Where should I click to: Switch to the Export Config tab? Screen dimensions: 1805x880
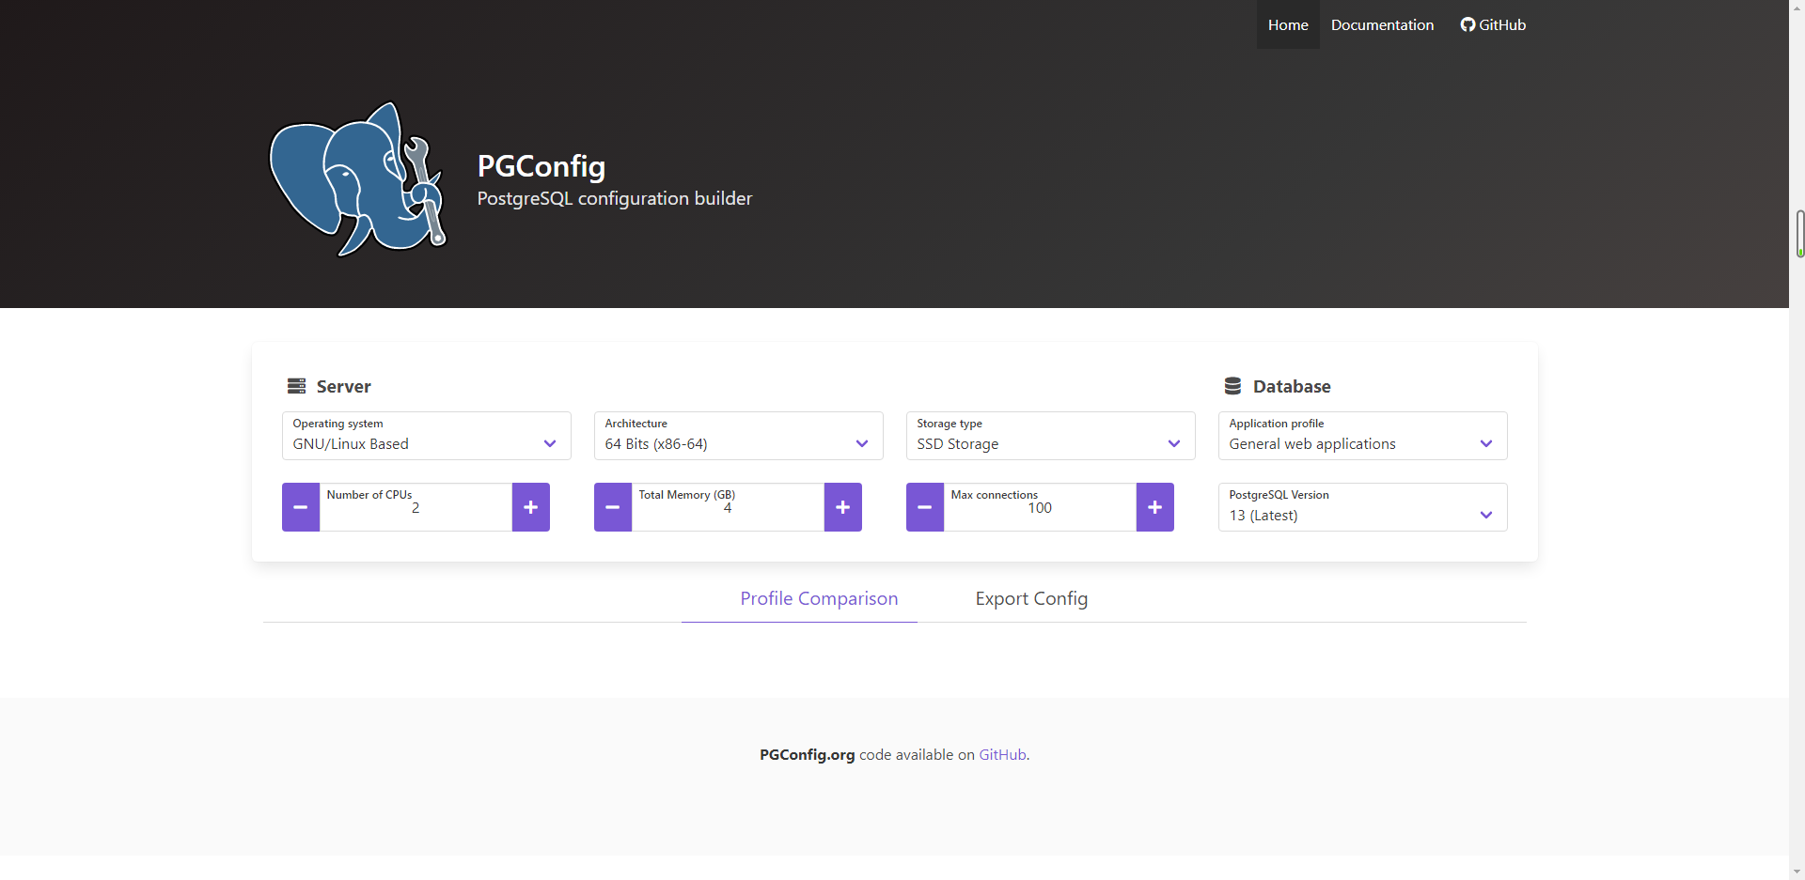tap(1031, 598)
